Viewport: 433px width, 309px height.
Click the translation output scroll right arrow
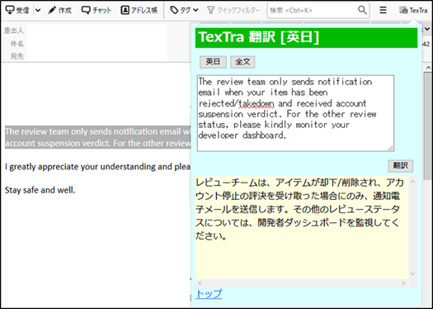coord(403,283)
